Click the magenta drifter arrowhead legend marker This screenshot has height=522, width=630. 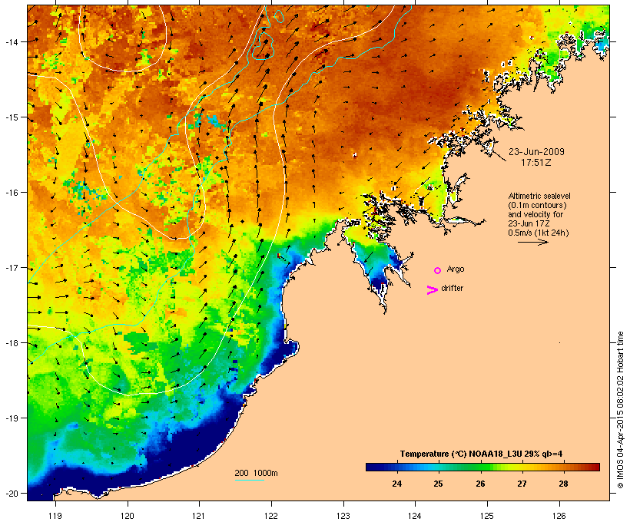(433, 290)
